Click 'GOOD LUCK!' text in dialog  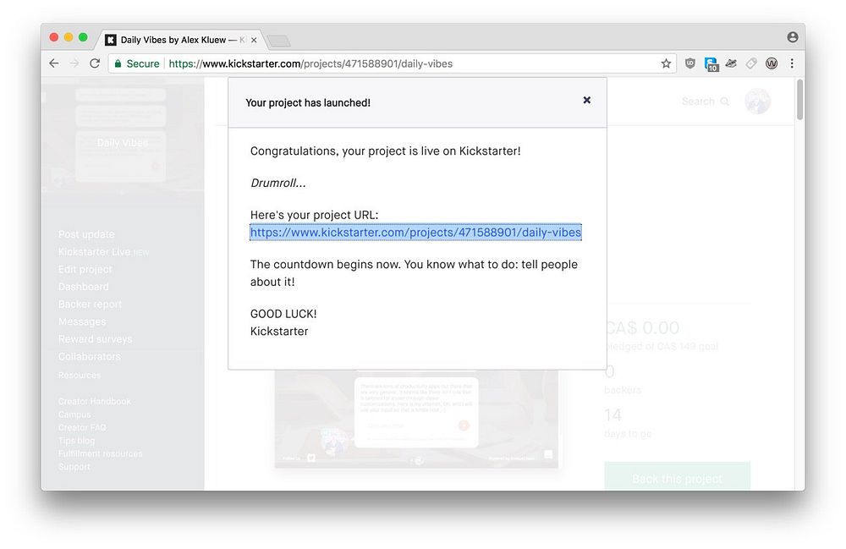pos(283,314)
